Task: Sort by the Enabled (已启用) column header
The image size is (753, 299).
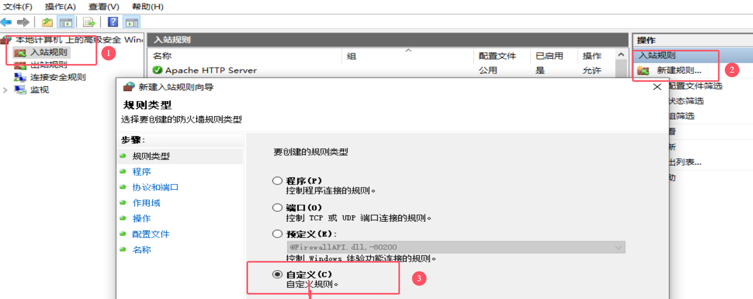Action: click(x=549, y=56)
